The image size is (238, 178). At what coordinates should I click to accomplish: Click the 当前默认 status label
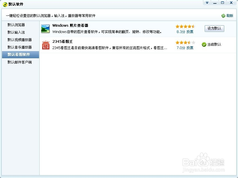214,44
